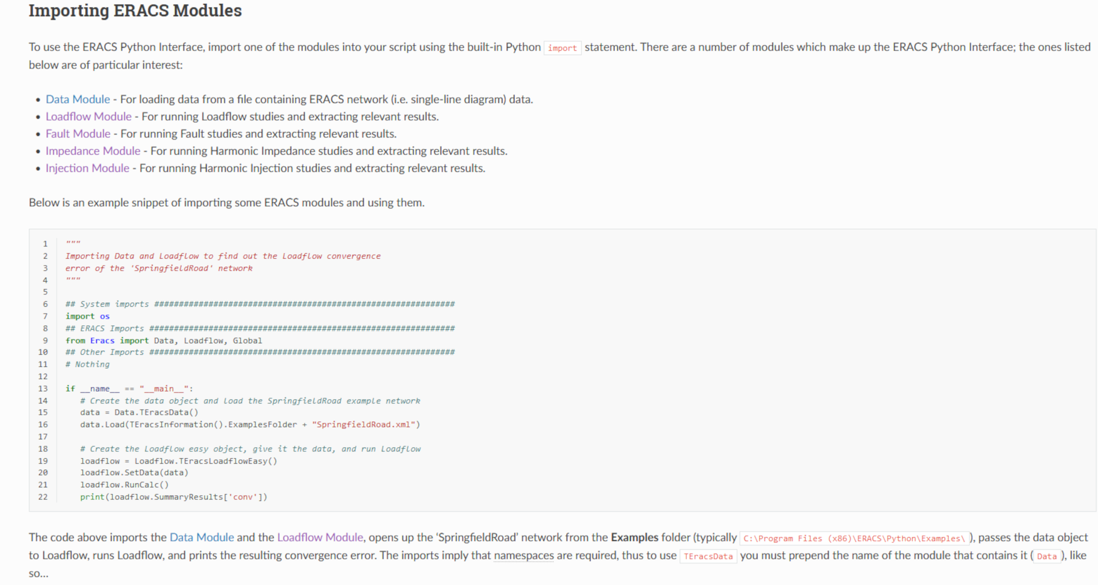Open the Impedance Module link
The width and height of the screenshot is (1098, 585).
pos(93,151)
